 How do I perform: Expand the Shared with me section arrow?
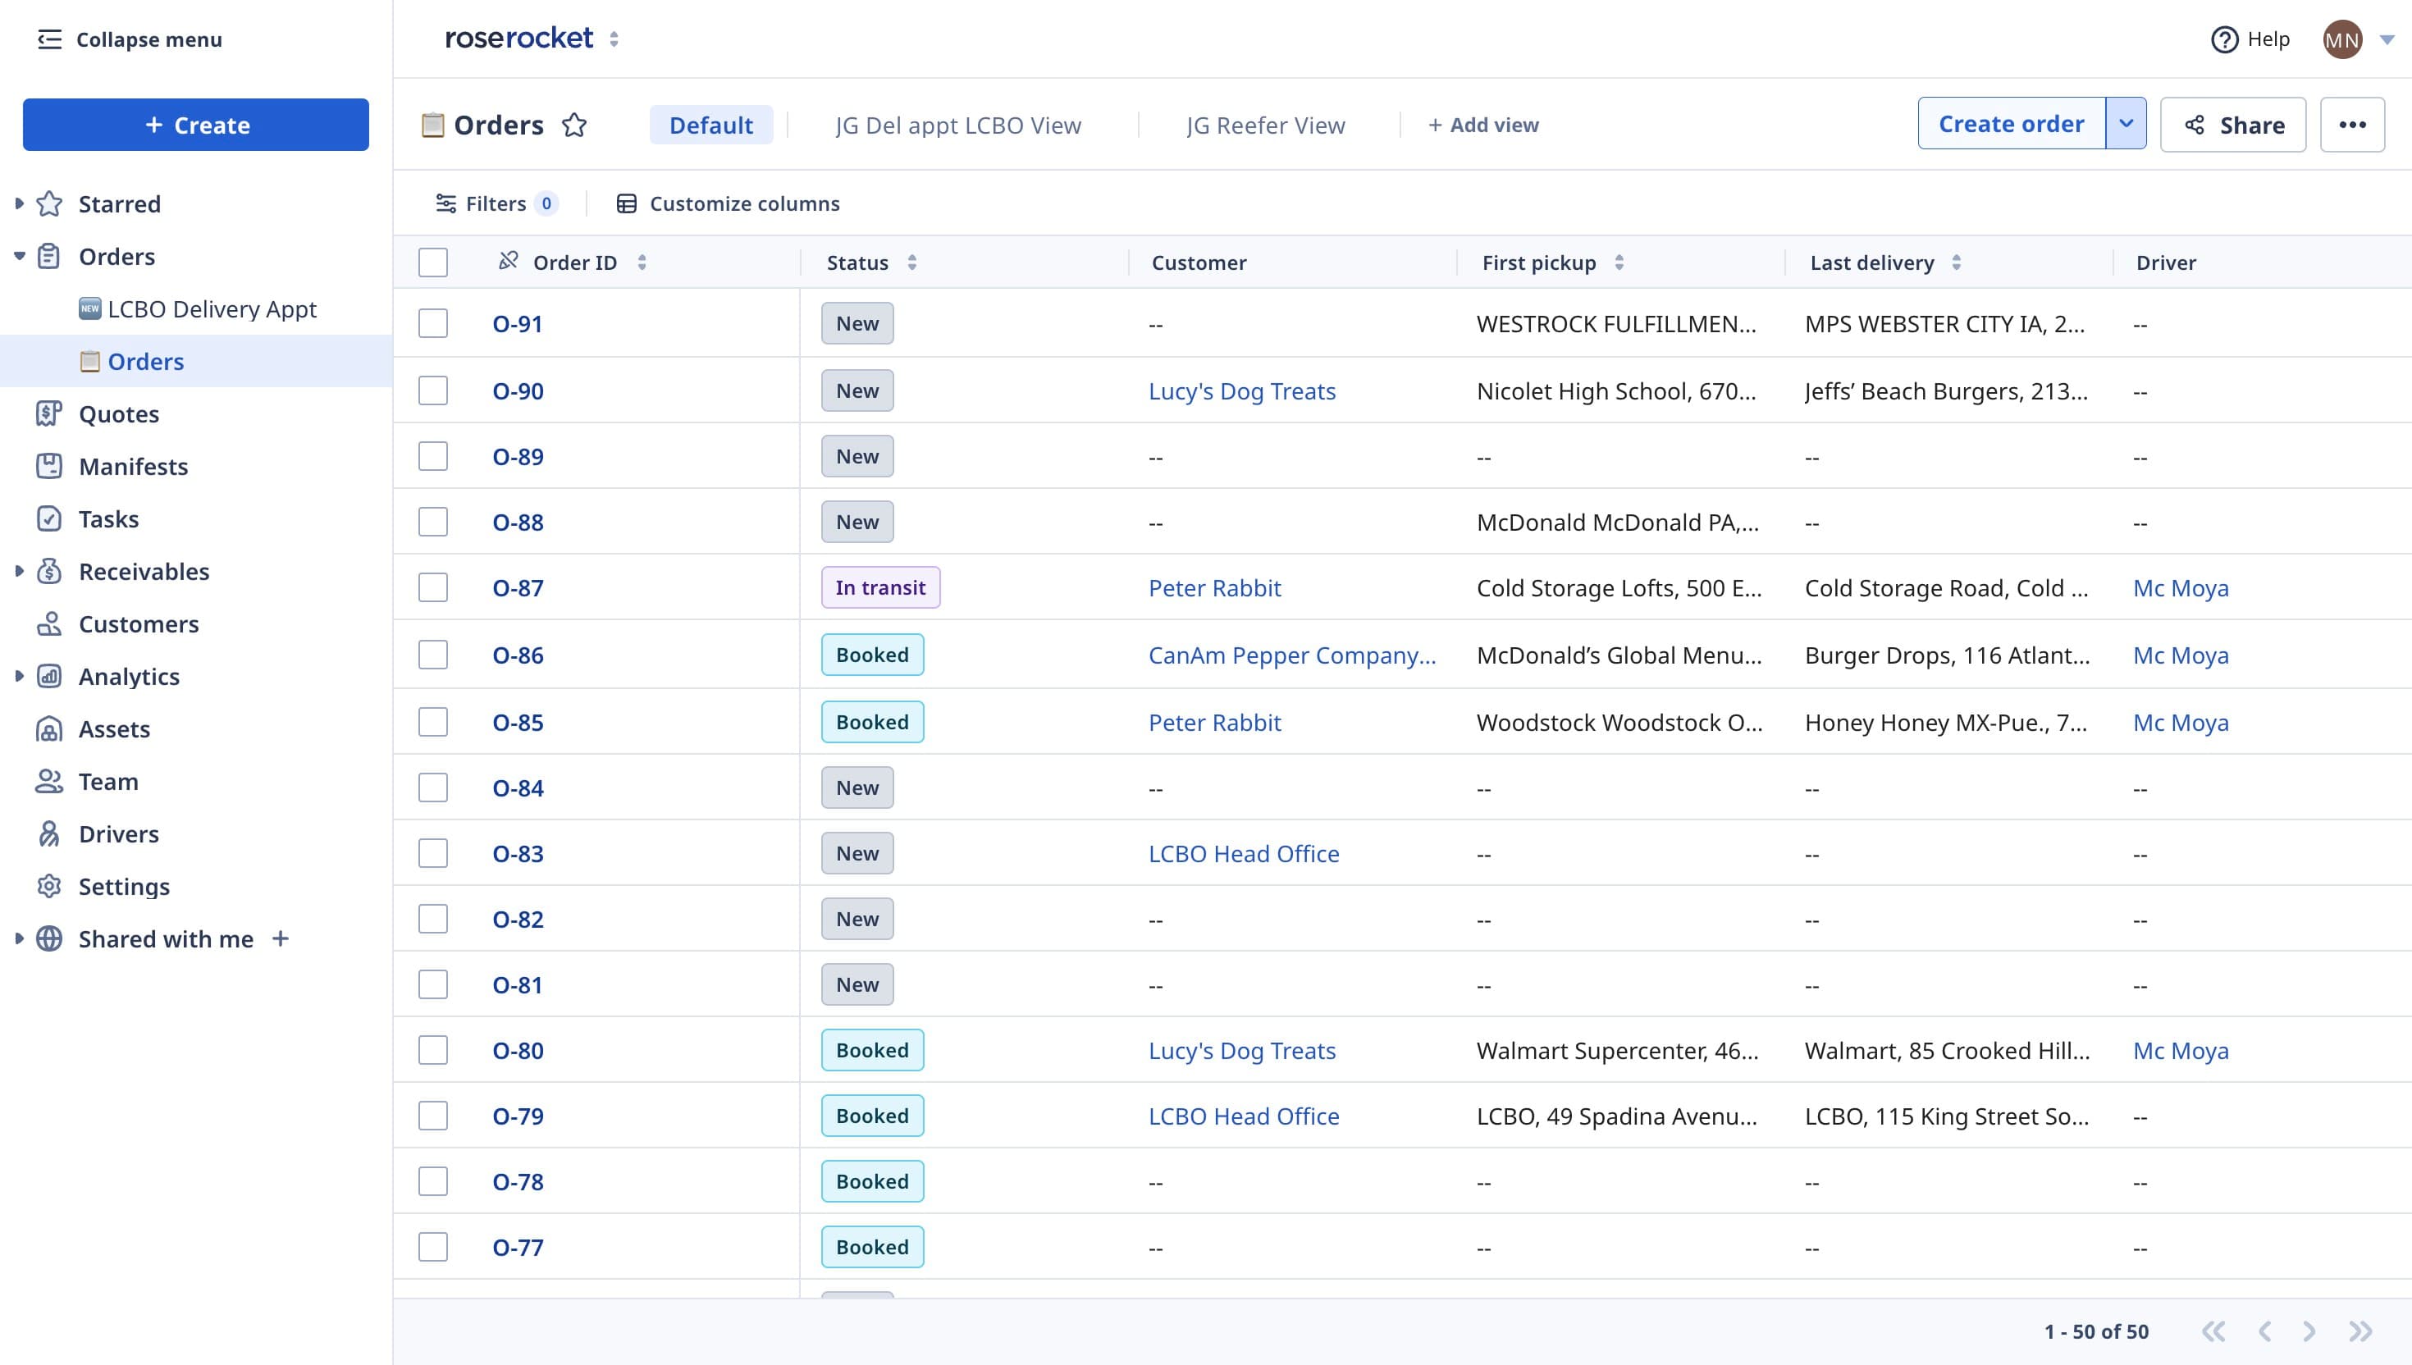[x=19, y=938]
